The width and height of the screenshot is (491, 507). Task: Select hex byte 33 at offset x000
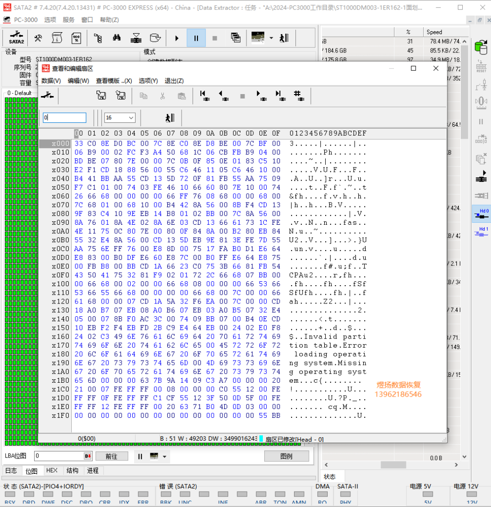click(79, 144)
